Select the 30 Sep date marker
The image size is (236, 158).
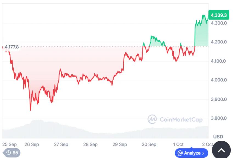click(x=149, y=144)
